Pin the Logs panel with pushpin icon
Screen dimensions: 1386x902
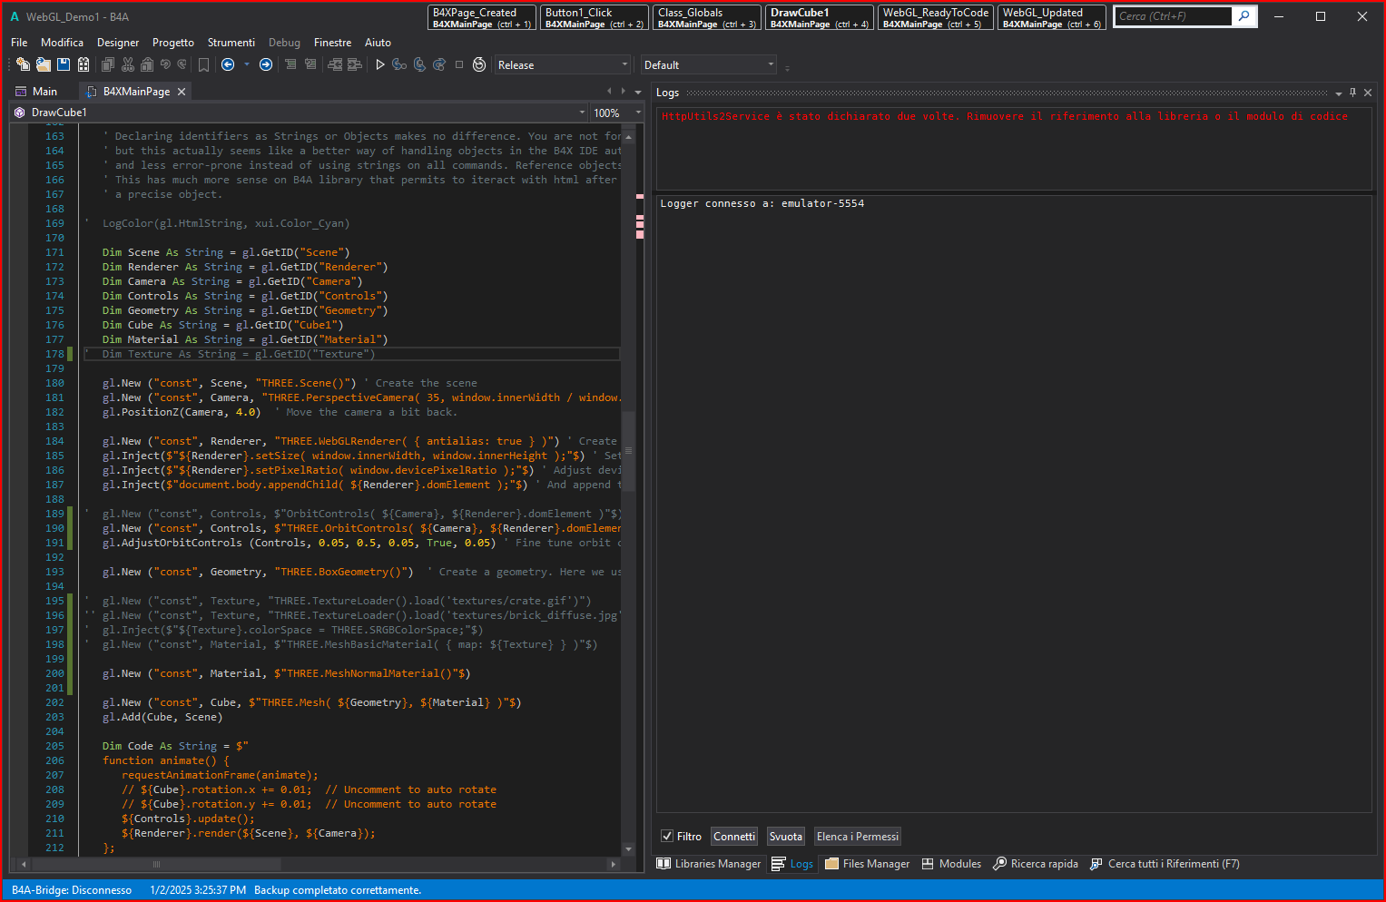click(1352, 93)
